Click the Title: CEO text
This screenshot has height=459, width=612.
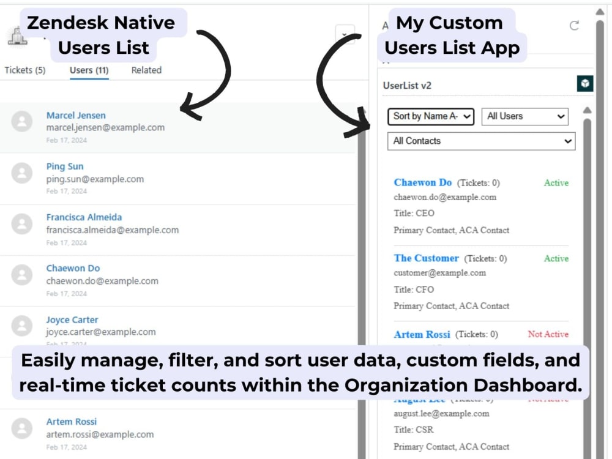(x=414, y=213)
